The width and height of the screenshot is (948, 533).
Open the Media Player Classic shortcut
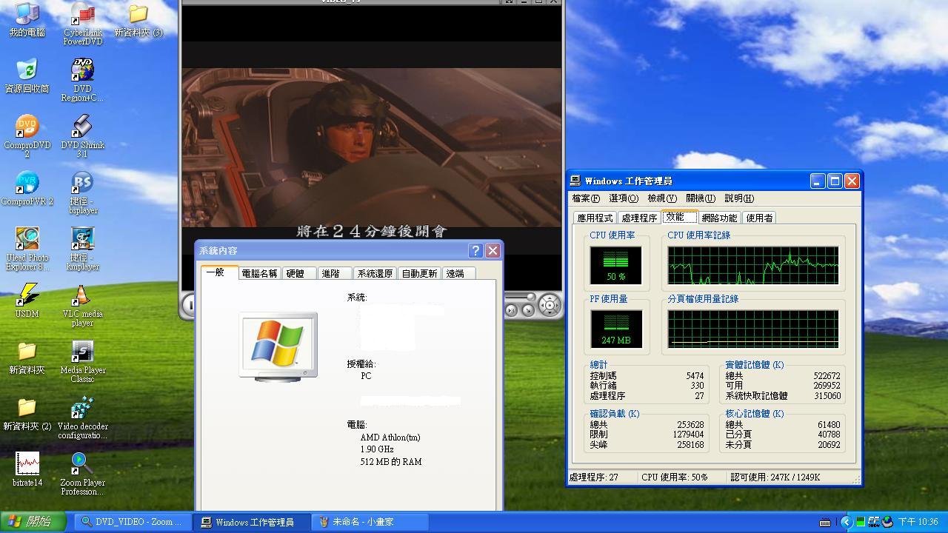81,352
